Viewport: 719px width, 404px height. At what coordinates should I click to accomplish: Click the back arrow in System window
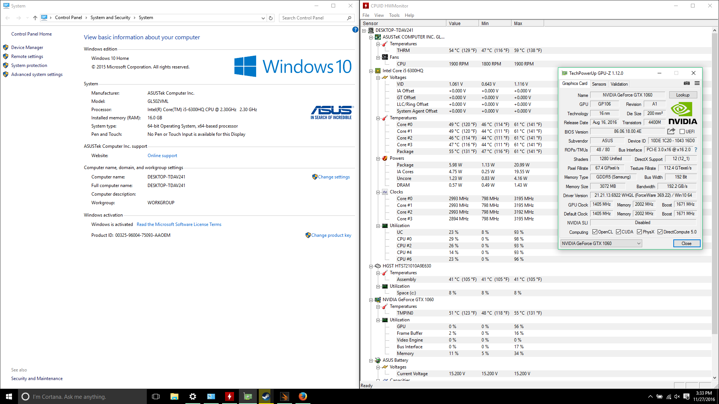point(8,18)
